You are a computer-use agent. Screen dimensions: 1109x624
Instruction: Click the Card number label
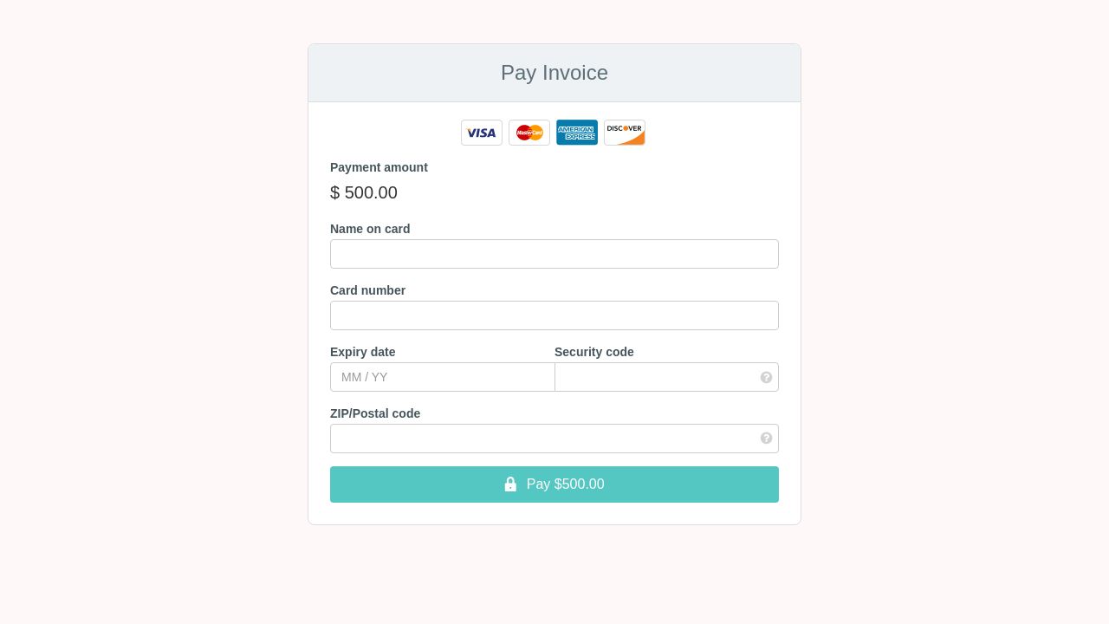367,290
